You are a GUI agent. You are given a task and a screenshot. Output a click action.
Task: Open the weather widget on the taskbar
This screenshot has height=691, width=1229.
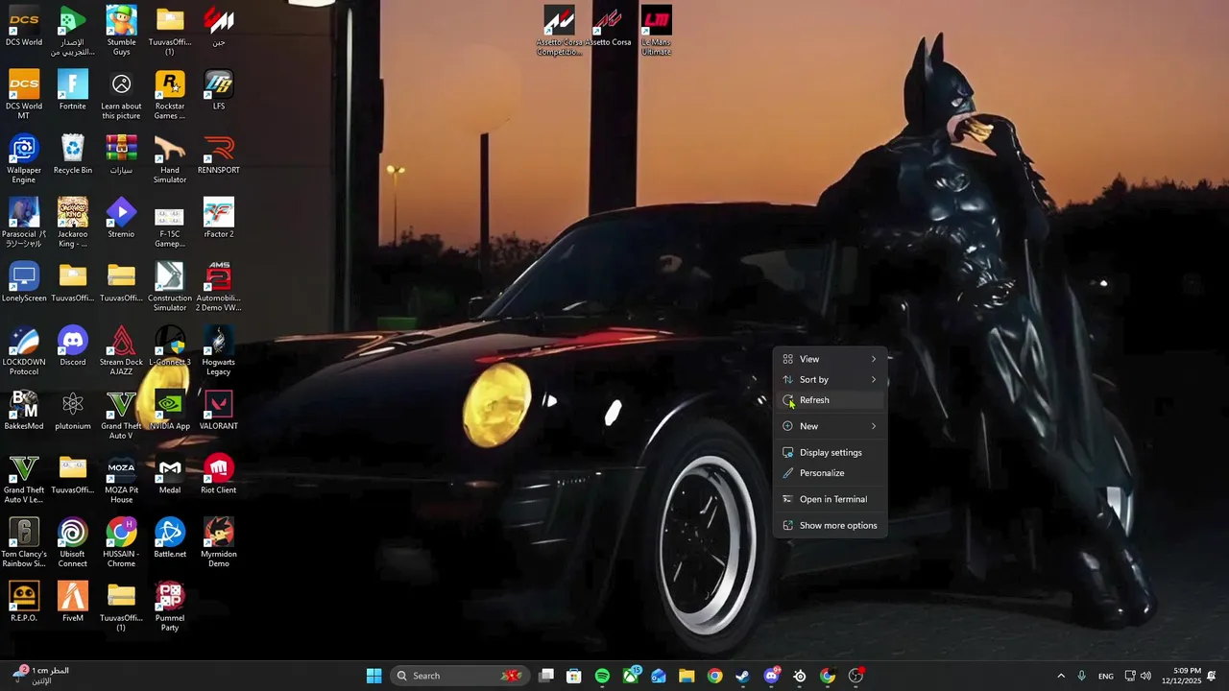40,675
